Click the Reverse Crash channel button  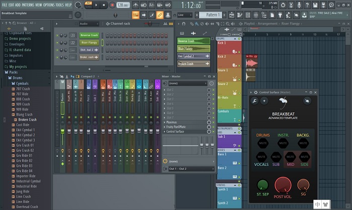point(89,35)
